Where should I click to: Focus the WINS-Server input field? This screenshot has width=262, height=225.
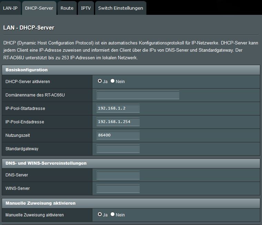(118, 188)
